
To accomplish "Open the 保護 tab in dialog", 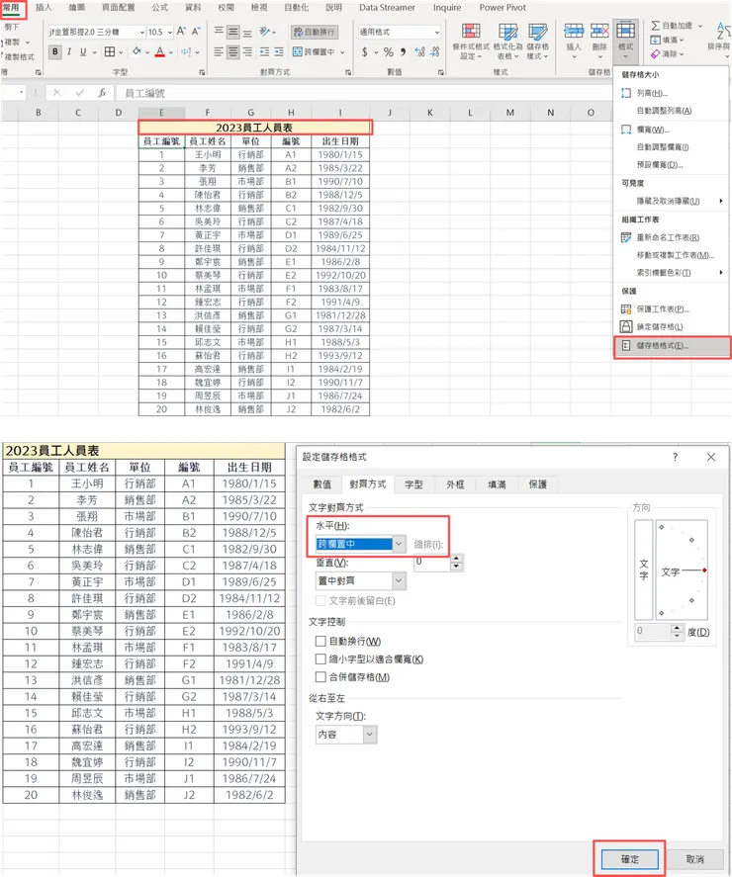I will coord(538,484).
